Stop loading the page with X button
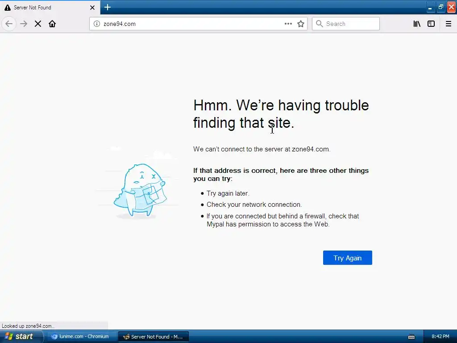This screenshot has width=457, height=343. (x=38, y=24)
